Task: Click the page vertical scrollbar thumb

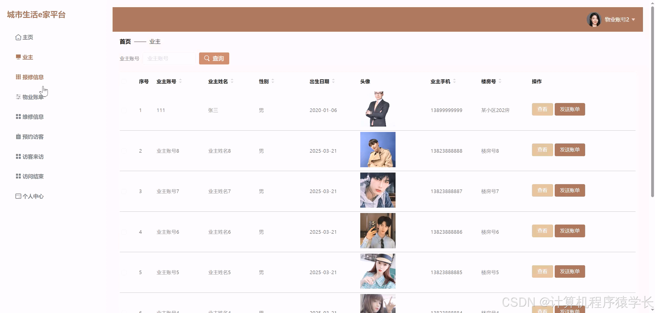Action: click(652, 102)
